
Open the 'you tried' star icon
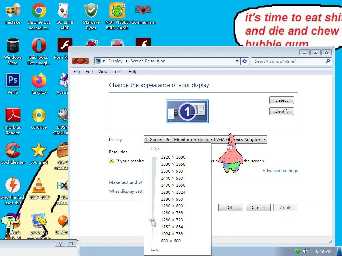point(39,153)
